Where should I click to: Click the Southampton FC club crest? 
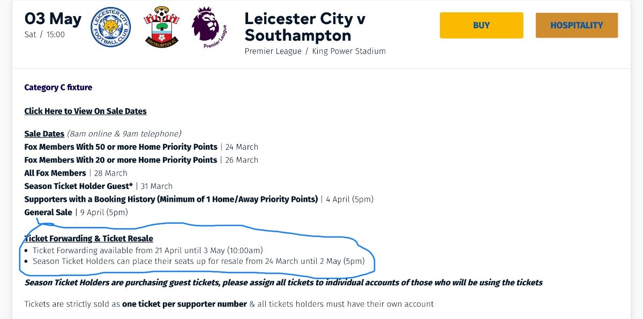(x=161, y=27)
